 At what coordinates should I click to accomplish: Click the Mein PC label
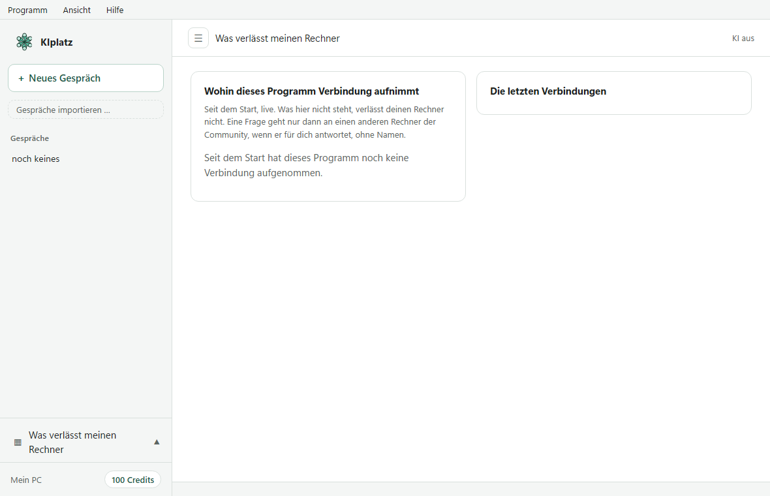(x=26, y=480)
